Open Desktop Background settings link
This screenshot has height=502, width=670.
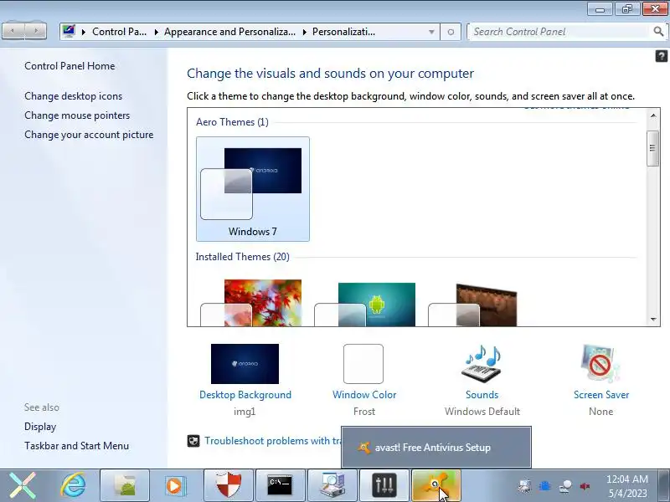click(x=245, y=395)
